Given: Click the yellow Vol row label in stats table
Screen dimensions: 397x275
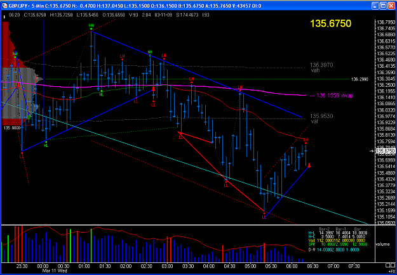Looking at the screenshot, I should tap(311, 241).
